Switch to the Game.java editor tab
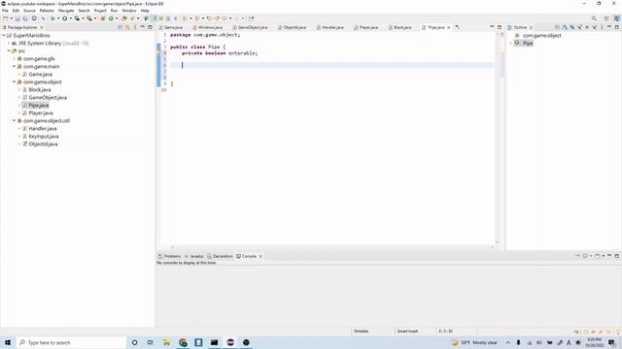 tap(173, 27)
